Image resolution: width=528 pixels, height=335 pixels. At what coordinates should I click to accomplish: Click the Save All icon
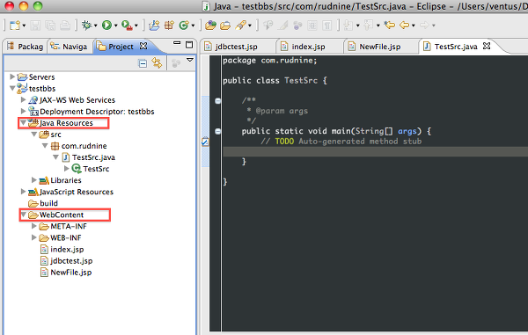tap(50, 25)
